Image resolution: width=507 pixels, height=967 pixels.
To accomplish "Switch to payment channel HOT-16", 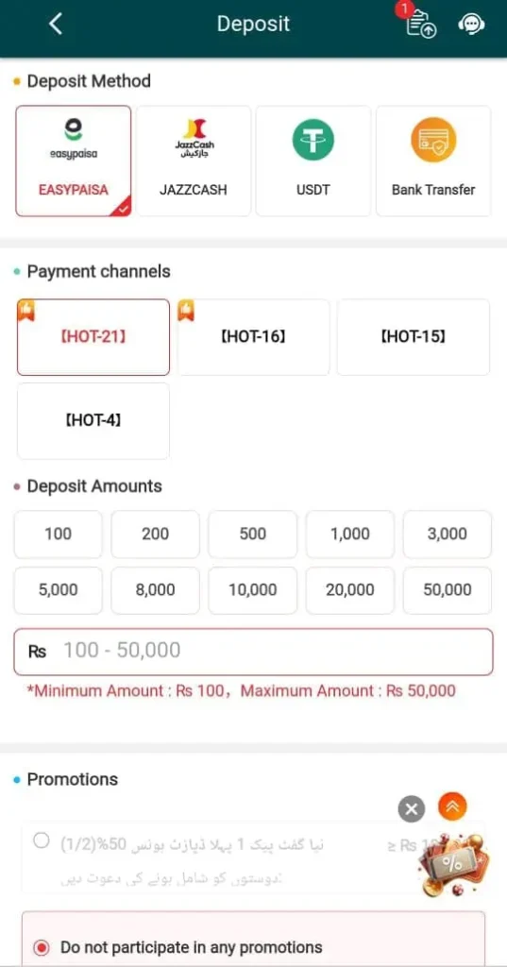I will point(253,337).
